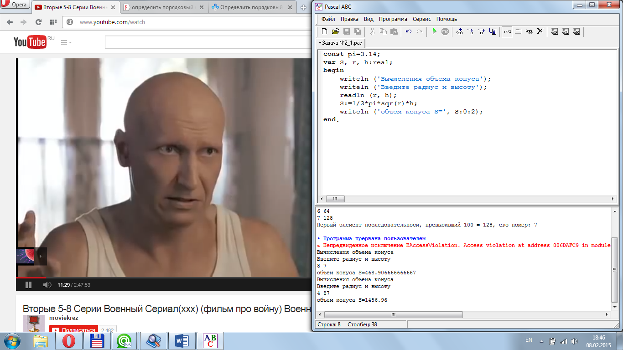The height and width of the screenshot is (350, 623).
Task: Click the New file icon in Pascal ABC
Action: coord(324,31)
